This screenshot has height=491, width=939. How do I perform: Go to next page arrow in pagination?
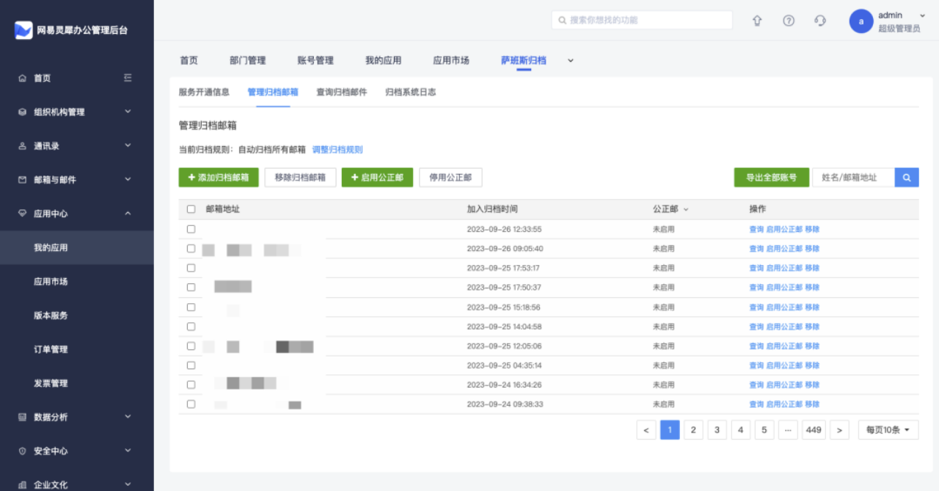click(838, 430)
